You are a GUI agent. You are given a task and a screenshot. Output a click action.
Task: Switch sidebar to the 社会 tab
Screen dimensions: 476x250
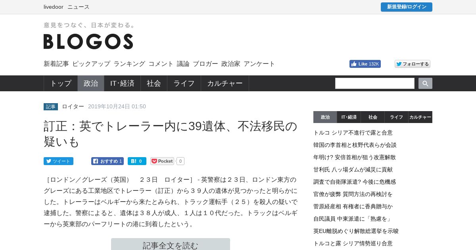click(x=373, y=117)
